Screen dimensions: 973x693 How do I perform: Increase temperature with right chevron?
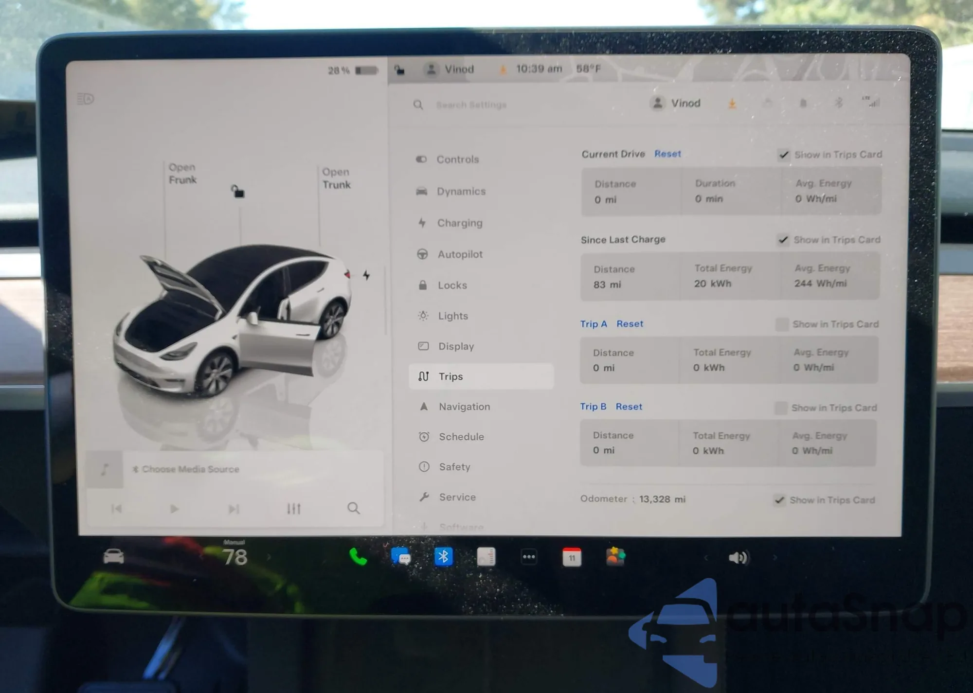(269, 557)
